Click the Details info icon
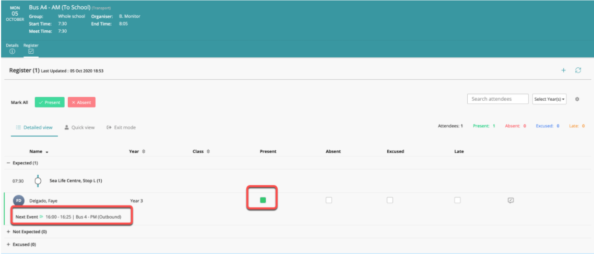The width and height of the screenshot is (594, 254). pyautogui.click(x=12, y=52)
